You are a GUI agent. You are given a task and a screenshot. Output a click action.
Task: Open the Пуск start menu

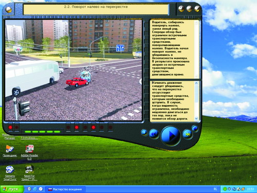tap(12, 189)
